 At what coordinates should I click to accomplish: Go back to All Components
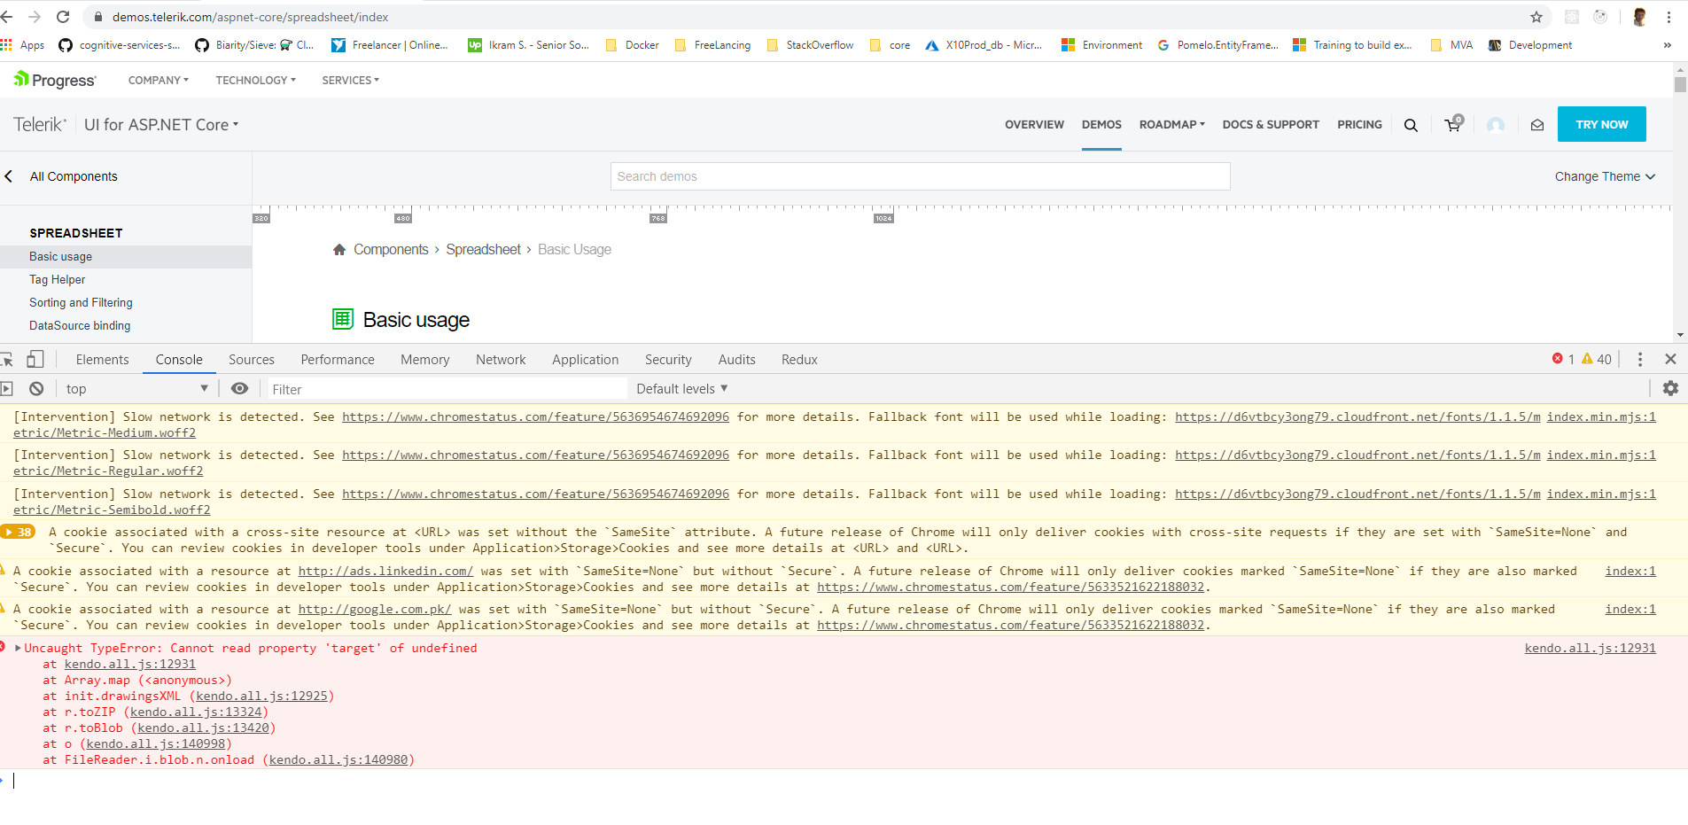(x=73, y=176)
